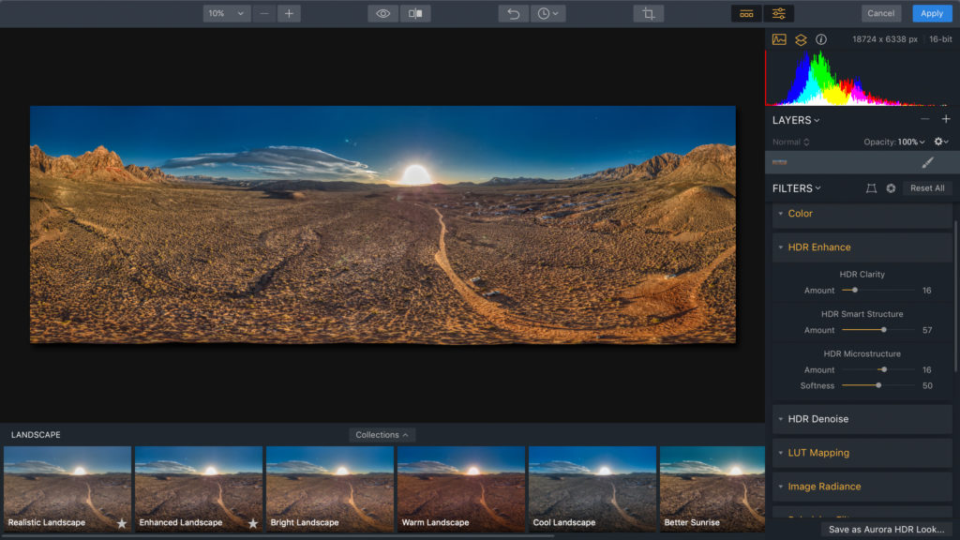The width and height of the screenshot is (960, 540).
Task: Toggle the eye preview icon
Action: coord(383,13)
